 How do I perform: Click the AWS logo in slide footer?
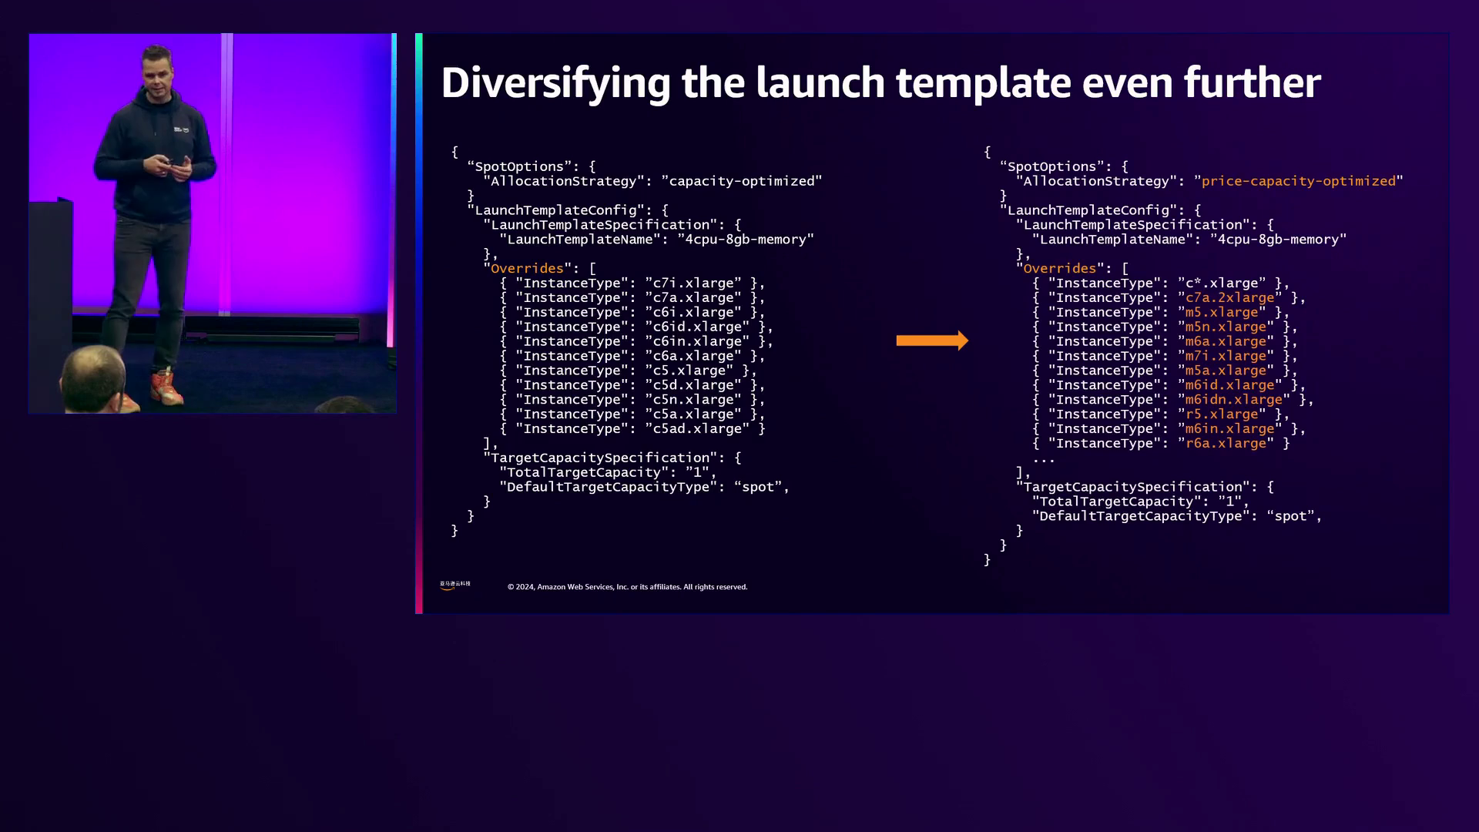454,585
